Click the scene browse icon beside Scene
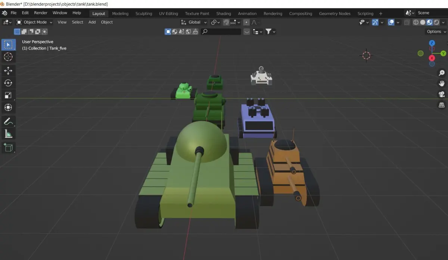 [x=410, y=13]
